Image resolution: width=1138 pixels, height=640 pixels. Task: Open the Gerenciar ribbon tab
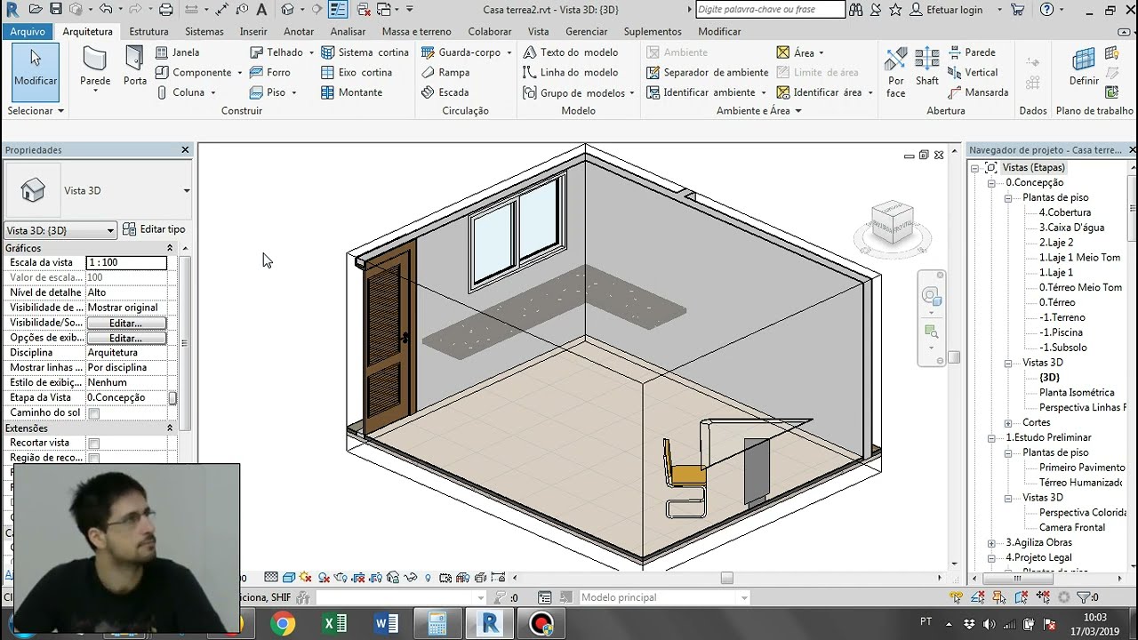point(586,31)
